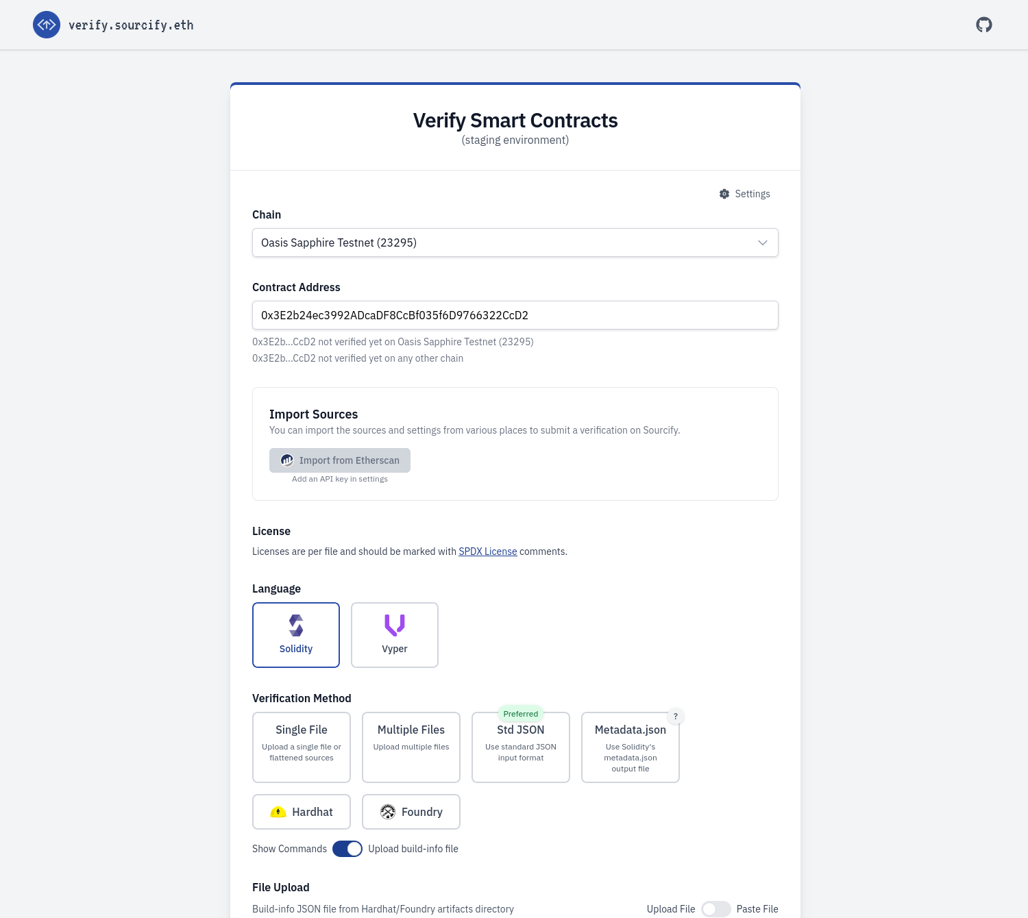Open Settings via the gear icon
Viewport: 1028px width, 918px height.
[x=724, y=194]
